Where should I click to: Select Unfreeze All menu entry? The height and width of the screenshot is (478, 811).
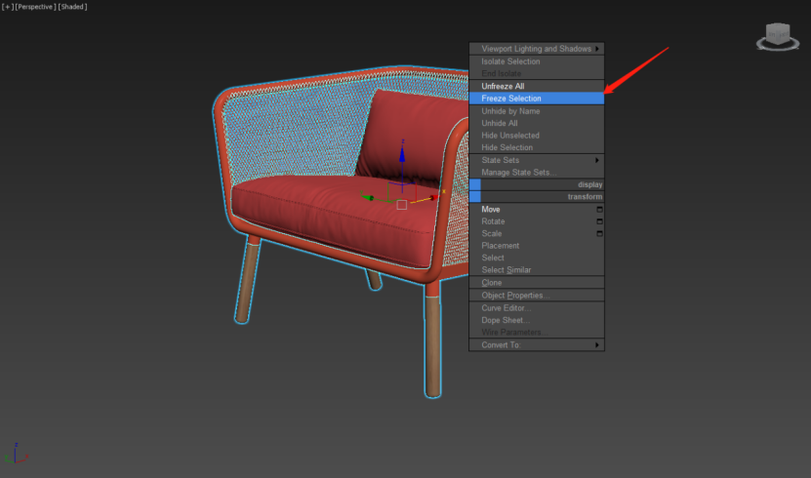pos(503,87)
